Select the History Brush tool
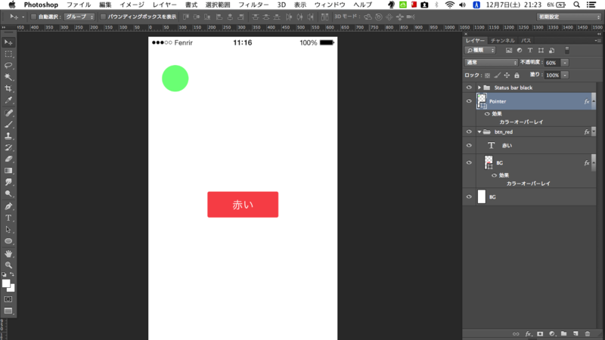This screenshot has height=340, width=605. click(x=8, y=147)
